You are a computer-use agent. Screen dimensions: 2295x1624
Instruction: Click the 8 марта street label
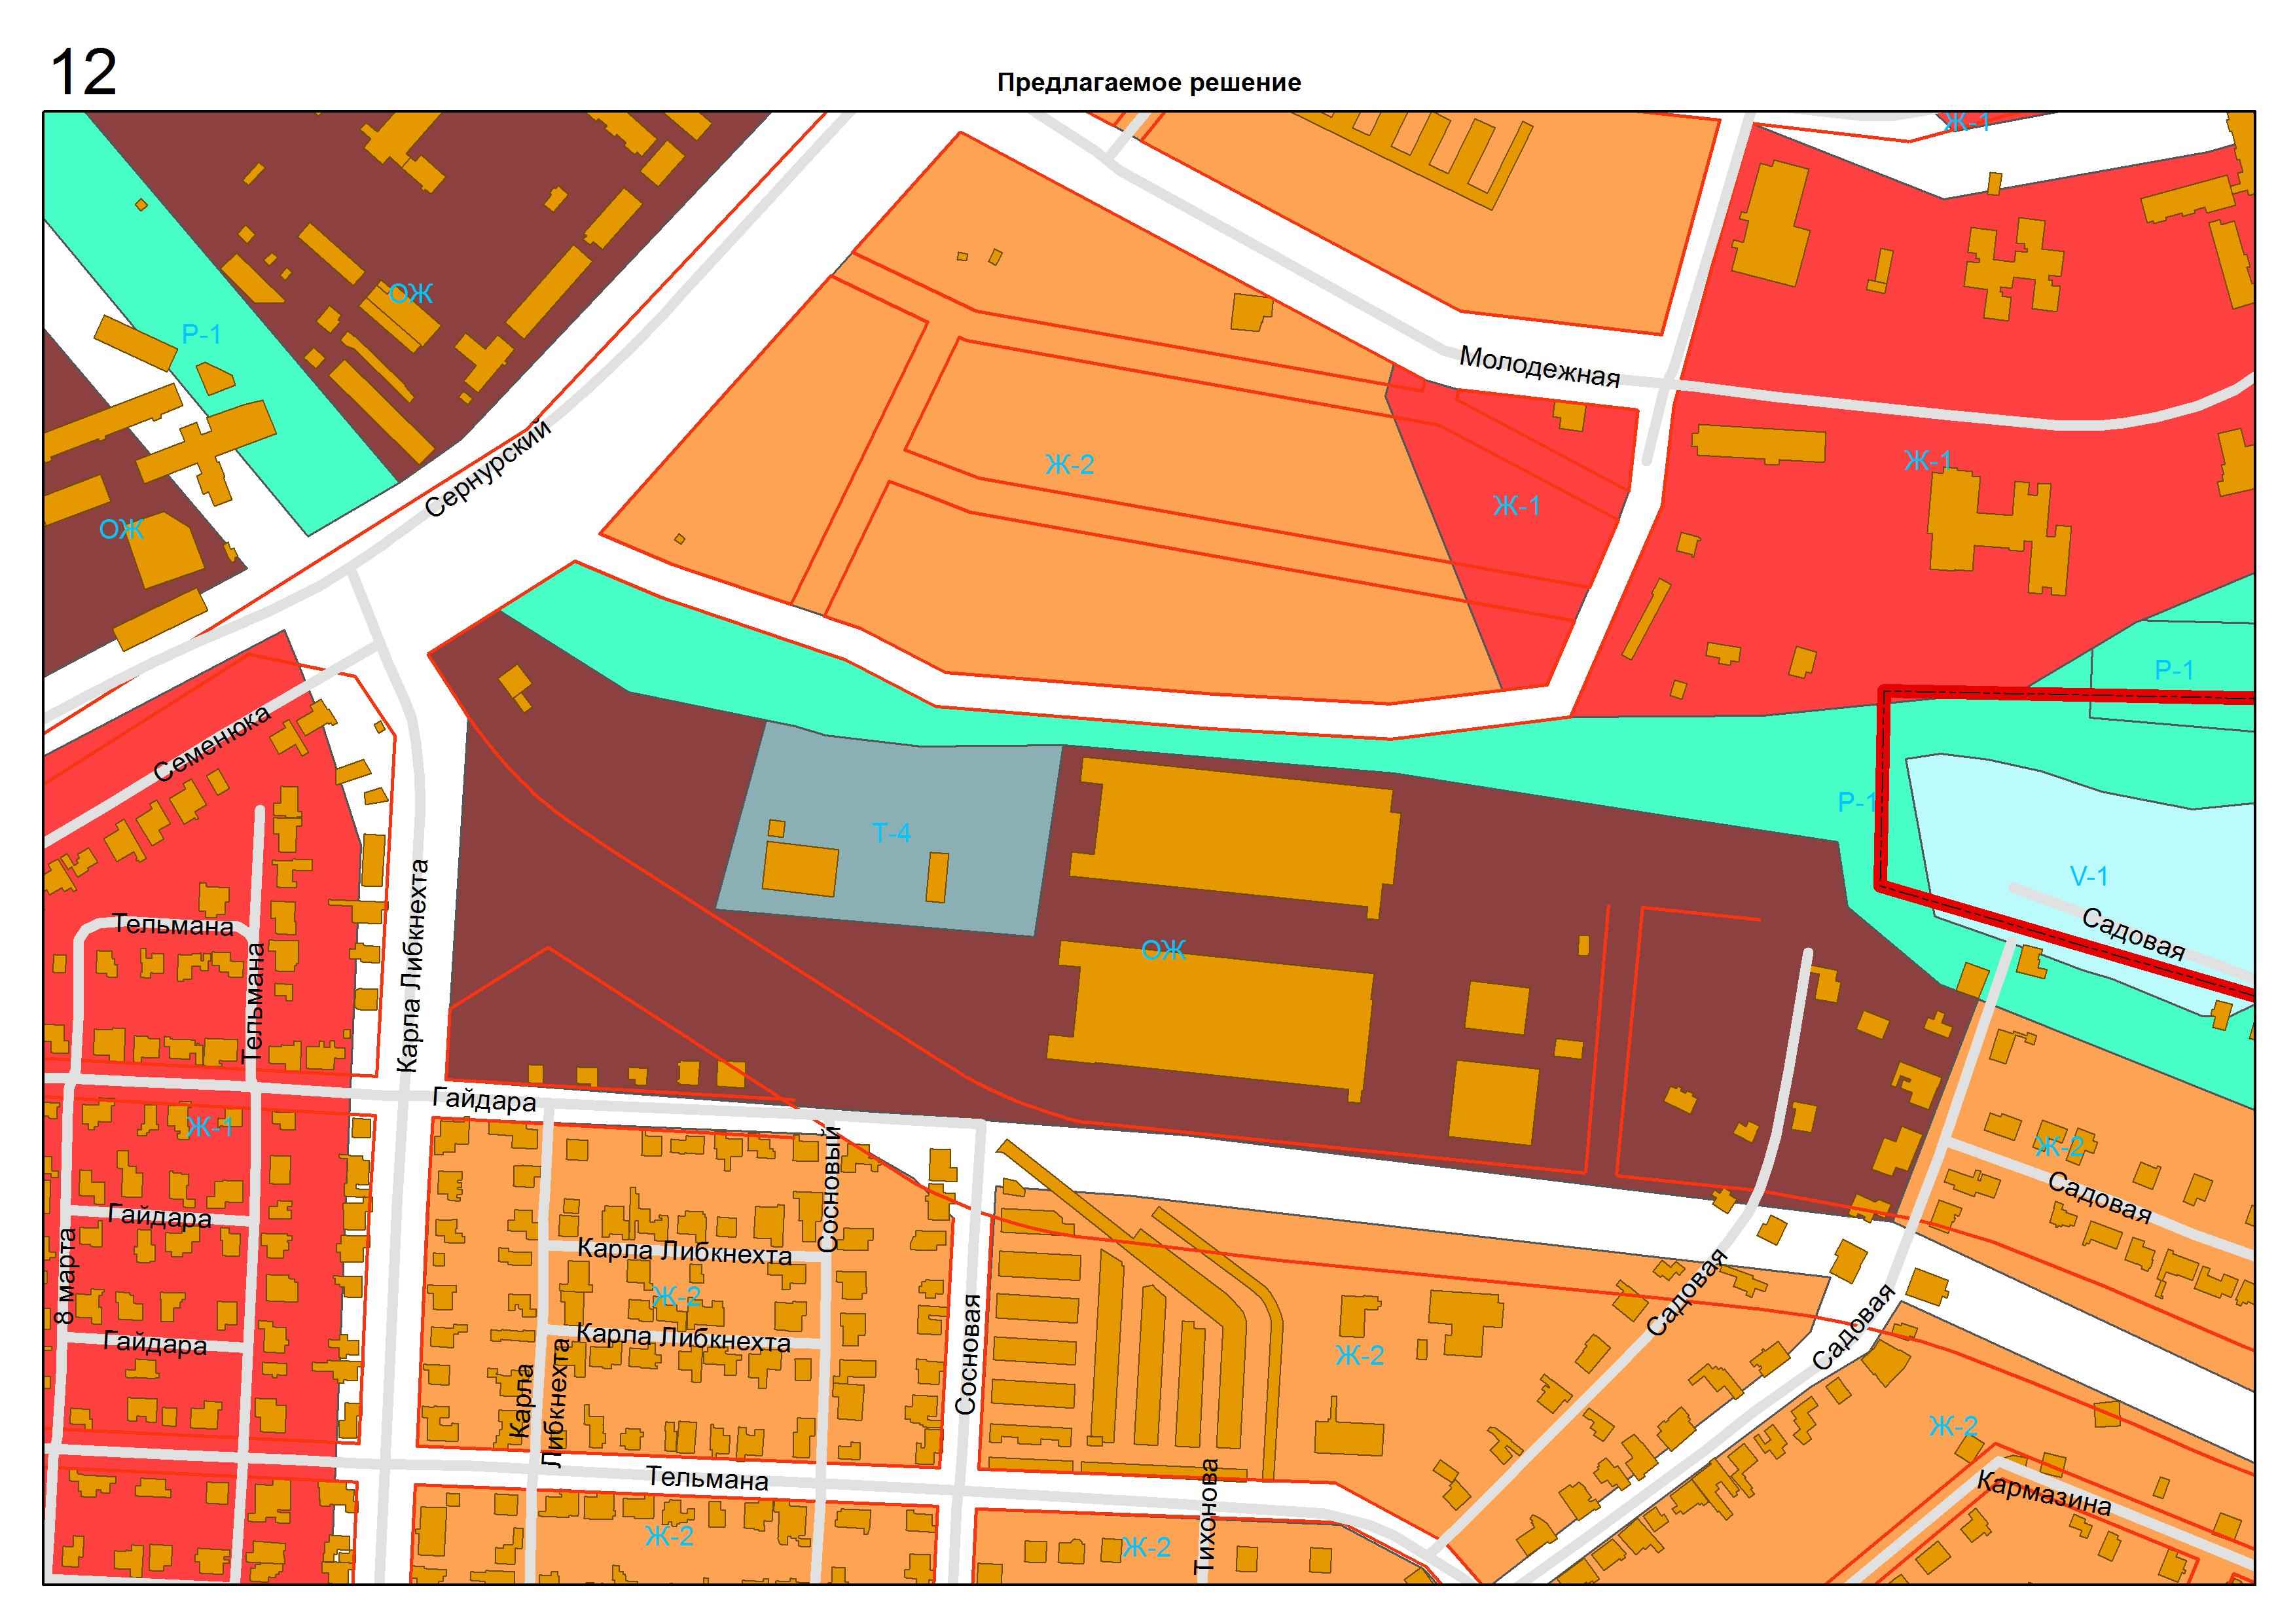65,1277
